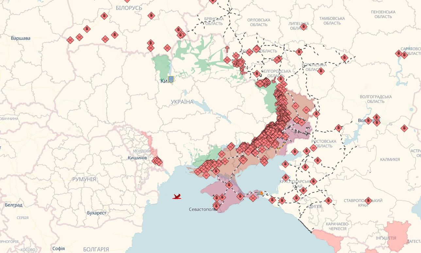This screenshot has width=421, height=253.
Task: Open the plain diamond marker north of Kyiv's green zone
Action: tap(167, 48)
